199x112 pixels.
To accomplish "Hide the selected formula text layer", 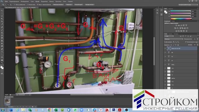I will point(165,49).
